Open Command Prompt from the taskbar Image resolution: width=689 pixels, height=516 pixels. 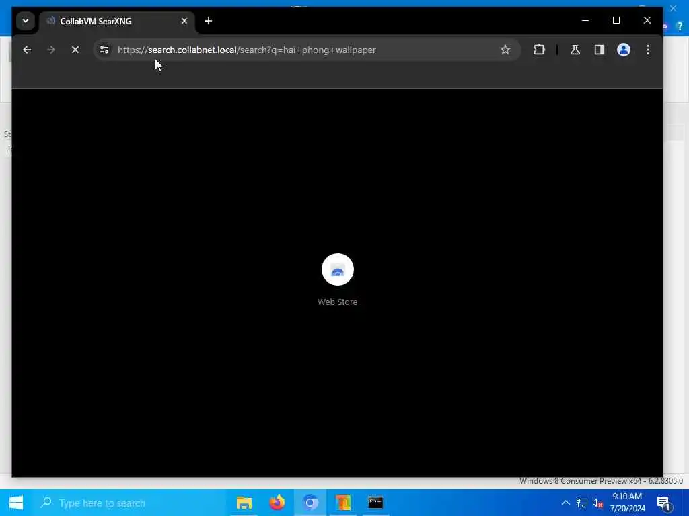click(x=375, y=503)
